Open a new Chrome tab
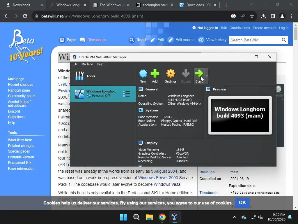This screenshot has height=224, width=298. click(x=226, y=5)
